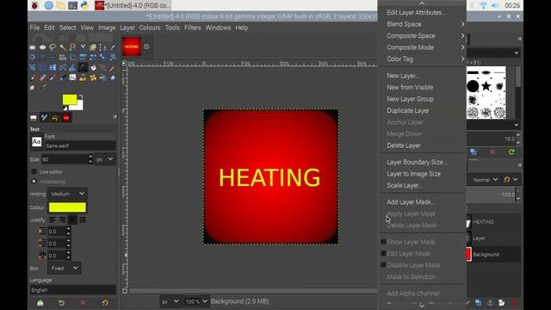The width and height of the screenshot is (551, 310).
Task: Select the Clone stamp tool
Action: click(83, 77)
